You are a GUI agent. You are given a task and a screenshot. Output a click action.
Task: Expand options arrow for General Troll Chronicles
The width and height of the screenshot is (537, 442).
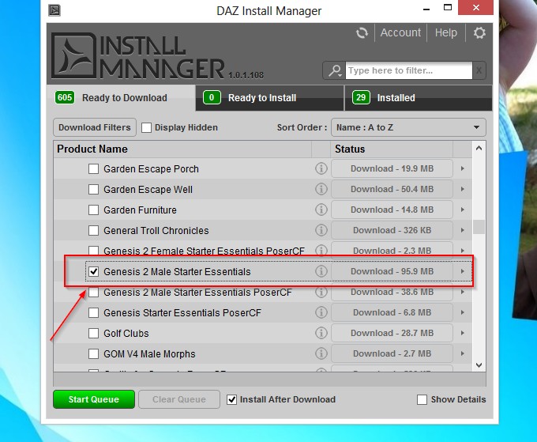462,230
